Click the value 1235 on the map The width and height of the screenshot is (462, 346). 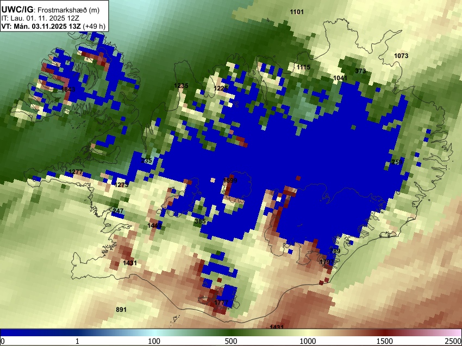181,86
